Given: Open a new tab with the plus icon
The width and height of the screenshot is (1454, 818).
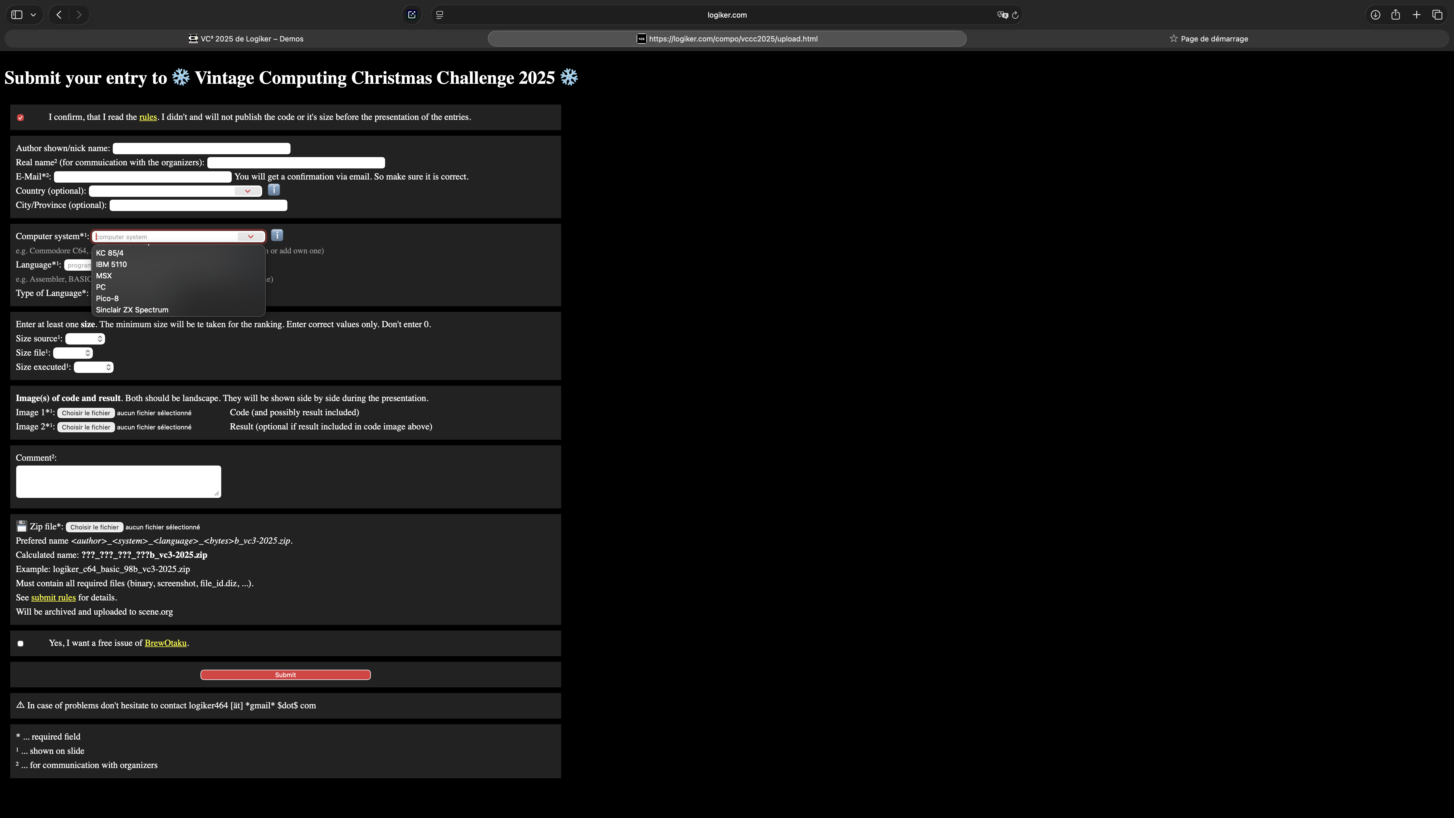Looking at the screenshot, I should [1416, 15].
